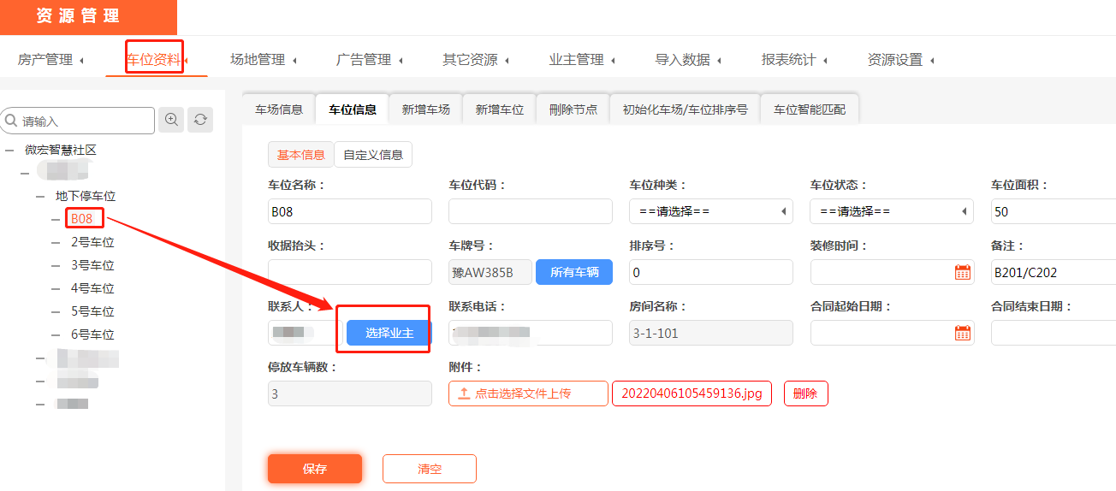Viewport: 1116px width, 491px height.
Task: Open calendar icon for 装修时间 field
Action: pos(963,273)
